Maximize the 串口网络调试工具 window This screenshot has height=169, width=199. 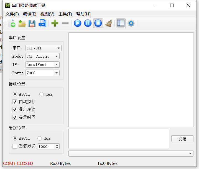coord(172,5)
